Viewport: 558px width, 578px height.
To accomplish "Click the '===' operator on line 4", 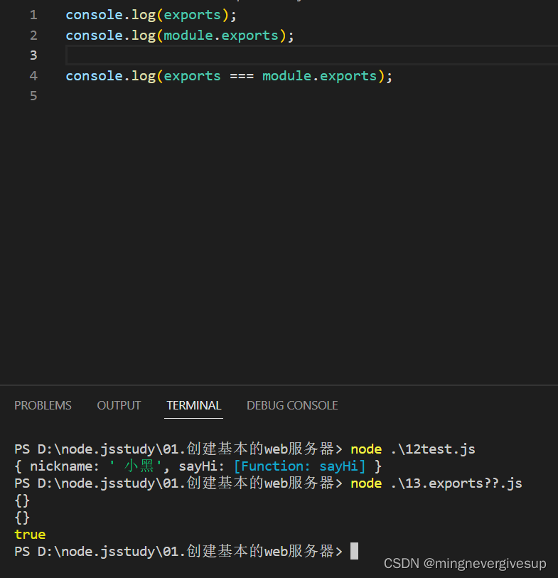I will pos(242,76).
